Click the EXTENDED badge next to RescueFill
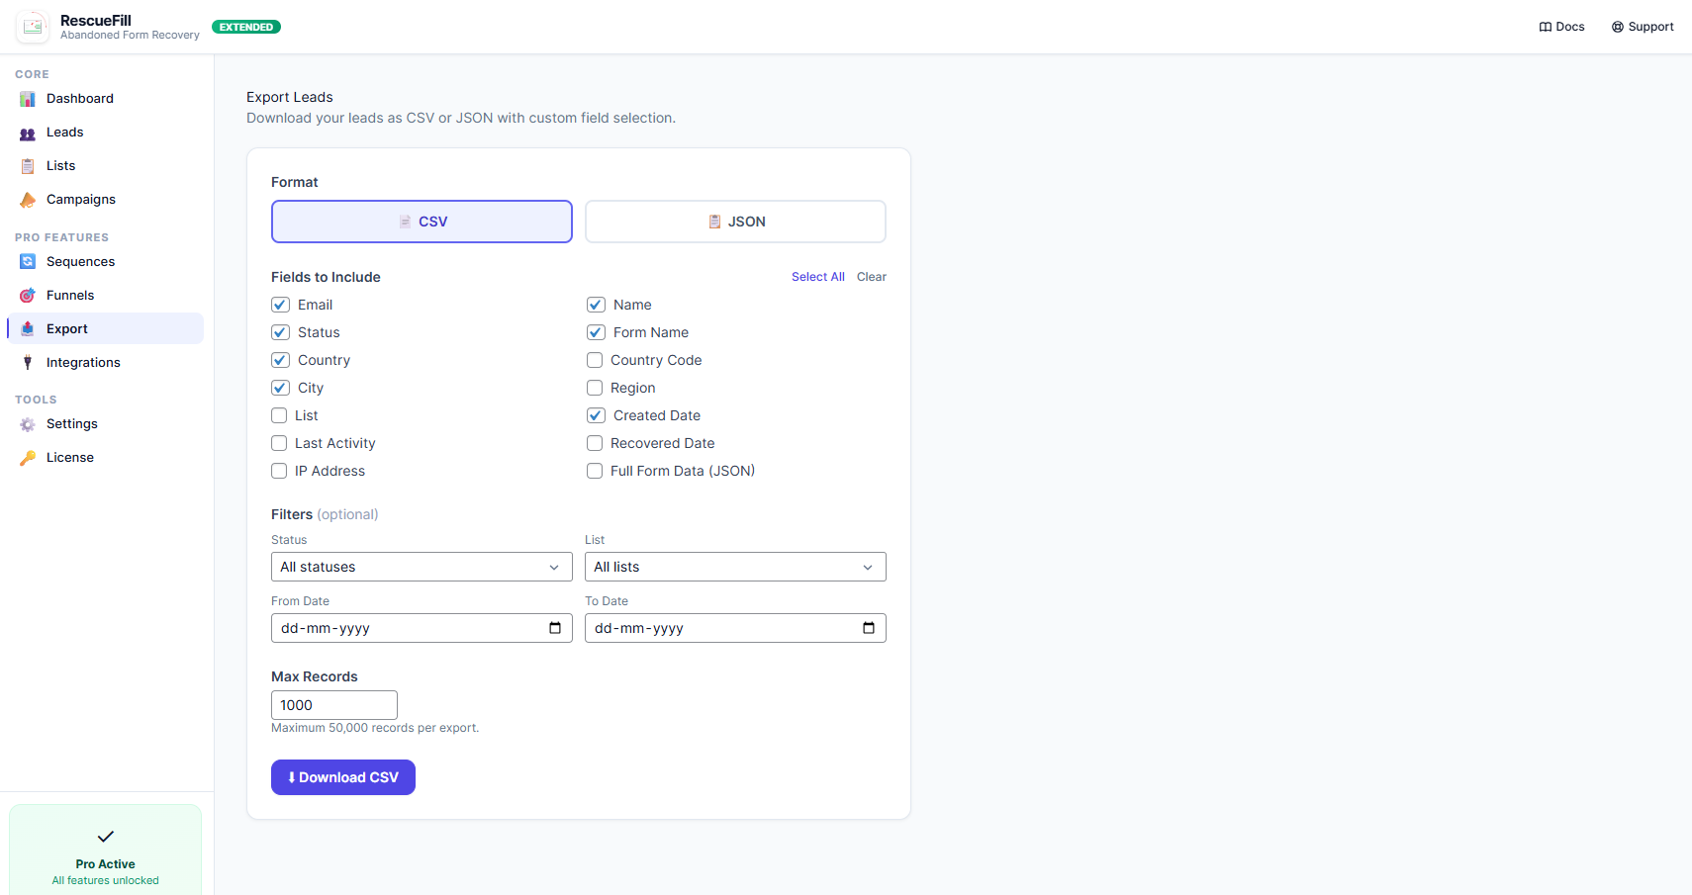Image resolution: width=1692 pixels, height=895 pixels. pyautogui.click(x=245, y=27)
